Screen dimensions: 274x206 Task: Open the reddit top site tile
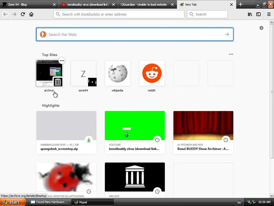click(x=152, y=73)
